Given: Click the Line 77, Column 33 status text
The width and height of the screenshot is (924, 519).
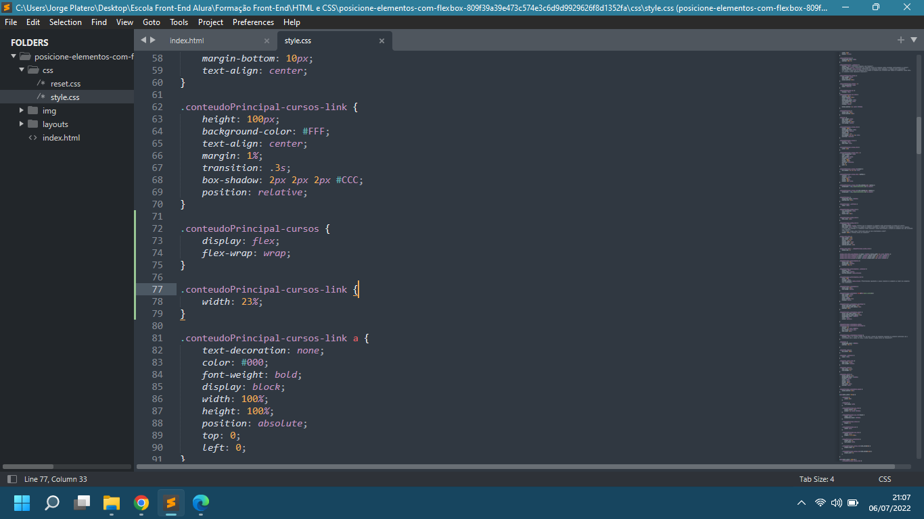Looking at the screenshot, I should click(55, 479).
